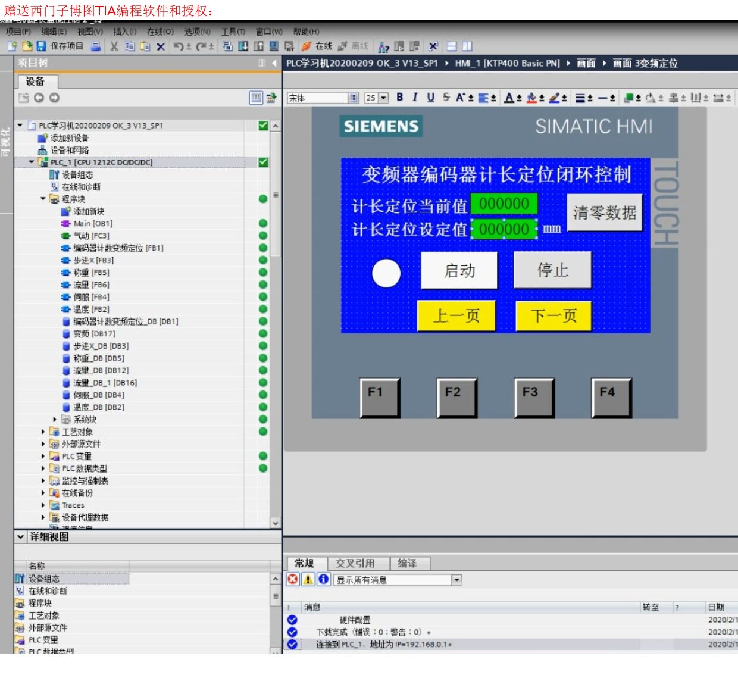Click the download to device icon
Screen dimensions: 738x675
click(243, 46)
